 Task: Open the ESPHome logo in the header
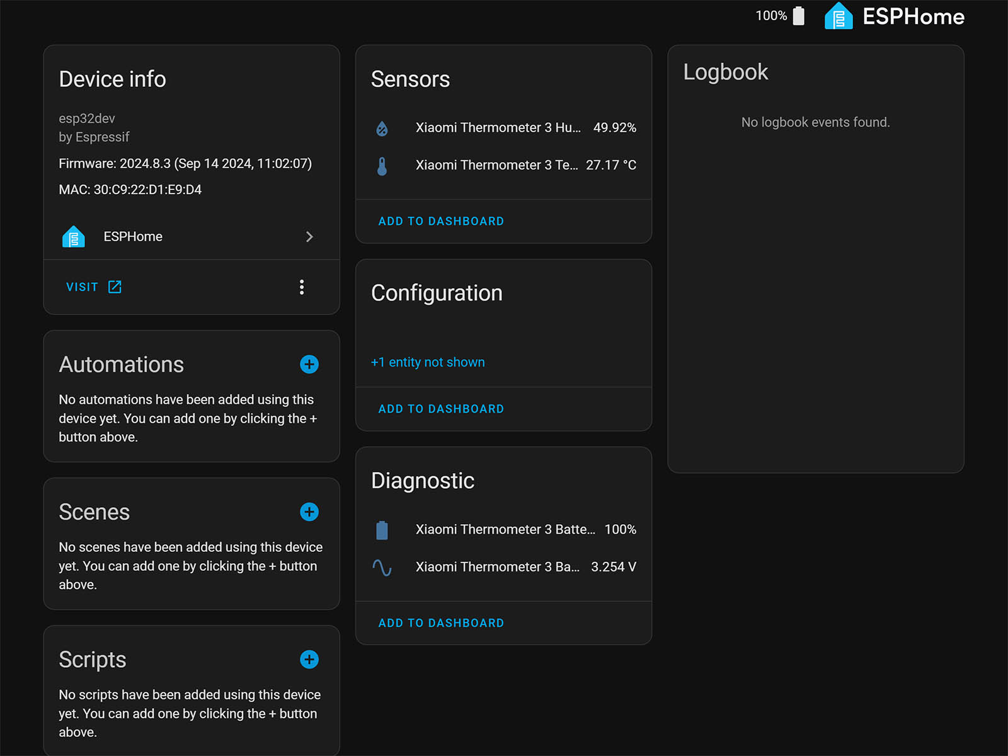click(837, 16)
